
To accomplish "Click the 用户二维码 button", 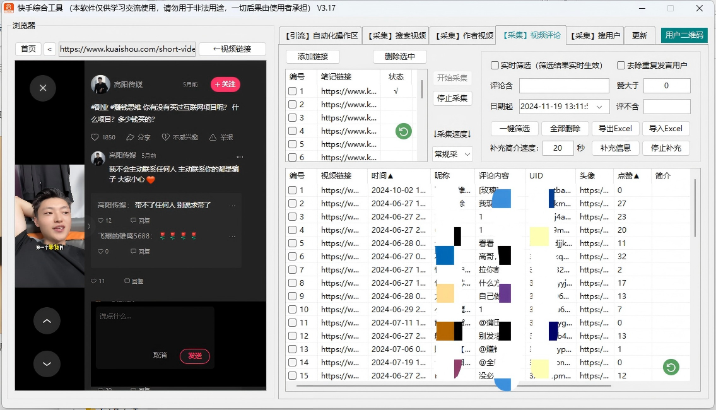I will point(684,35).
